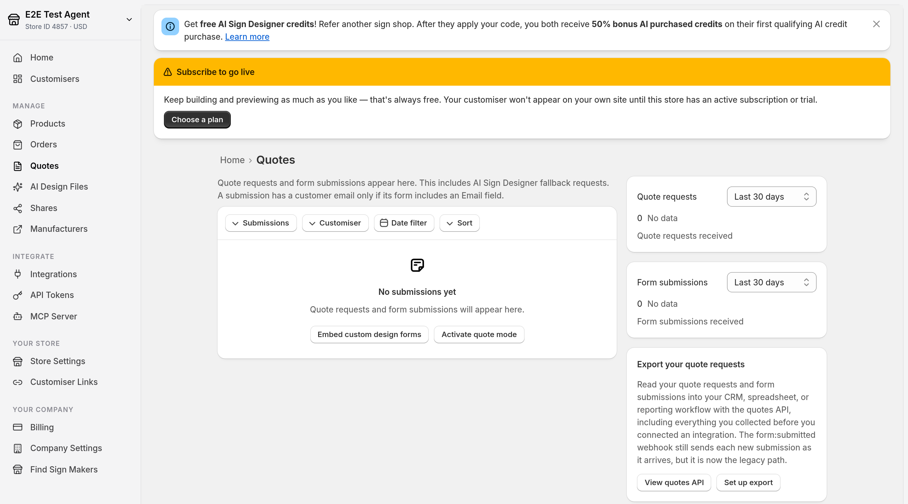Click the Customiser Links chain icon
908x504 pixels.
click(x=18, y=382)
